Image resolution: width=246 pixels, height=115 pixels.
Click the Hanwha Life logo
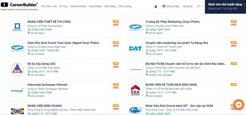(135, 69)
